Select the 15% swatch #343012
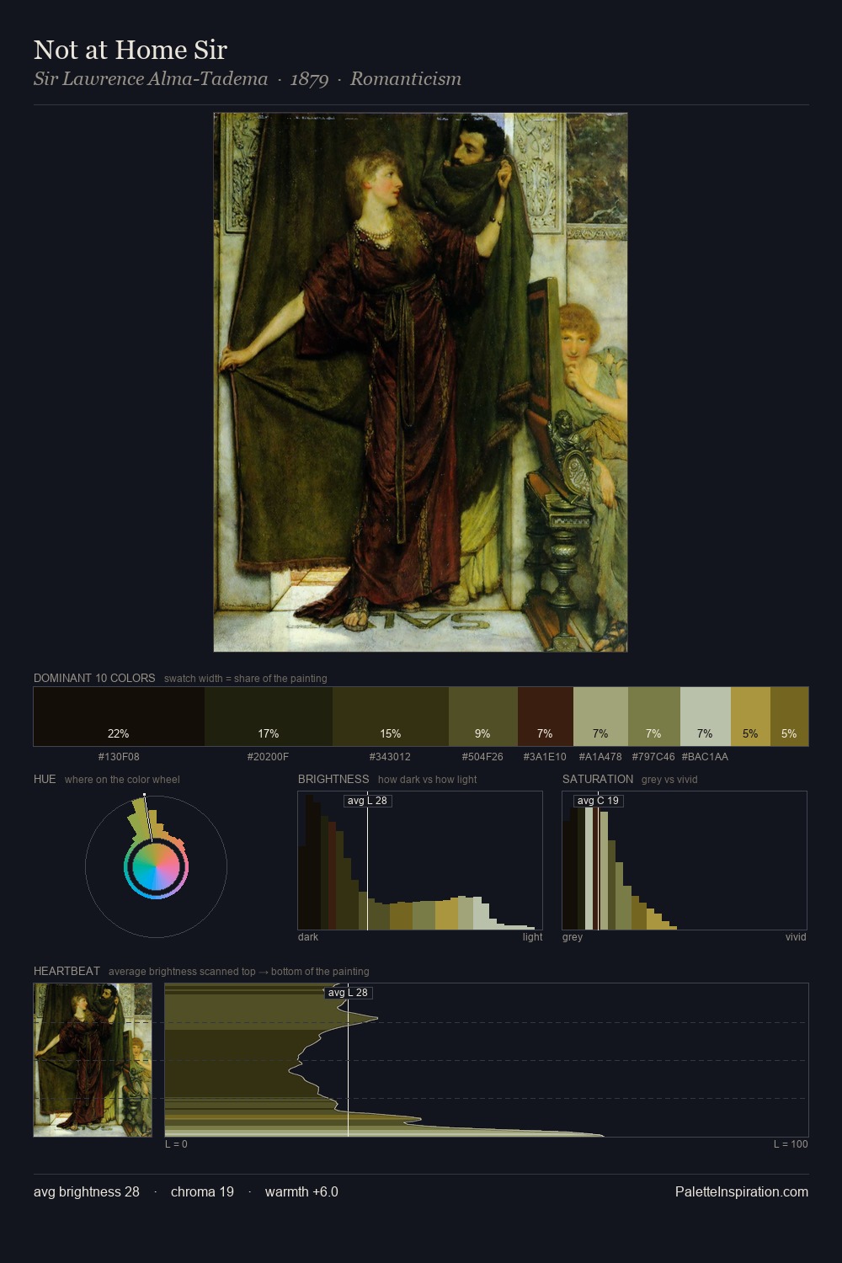 click(x=391, y=717)
